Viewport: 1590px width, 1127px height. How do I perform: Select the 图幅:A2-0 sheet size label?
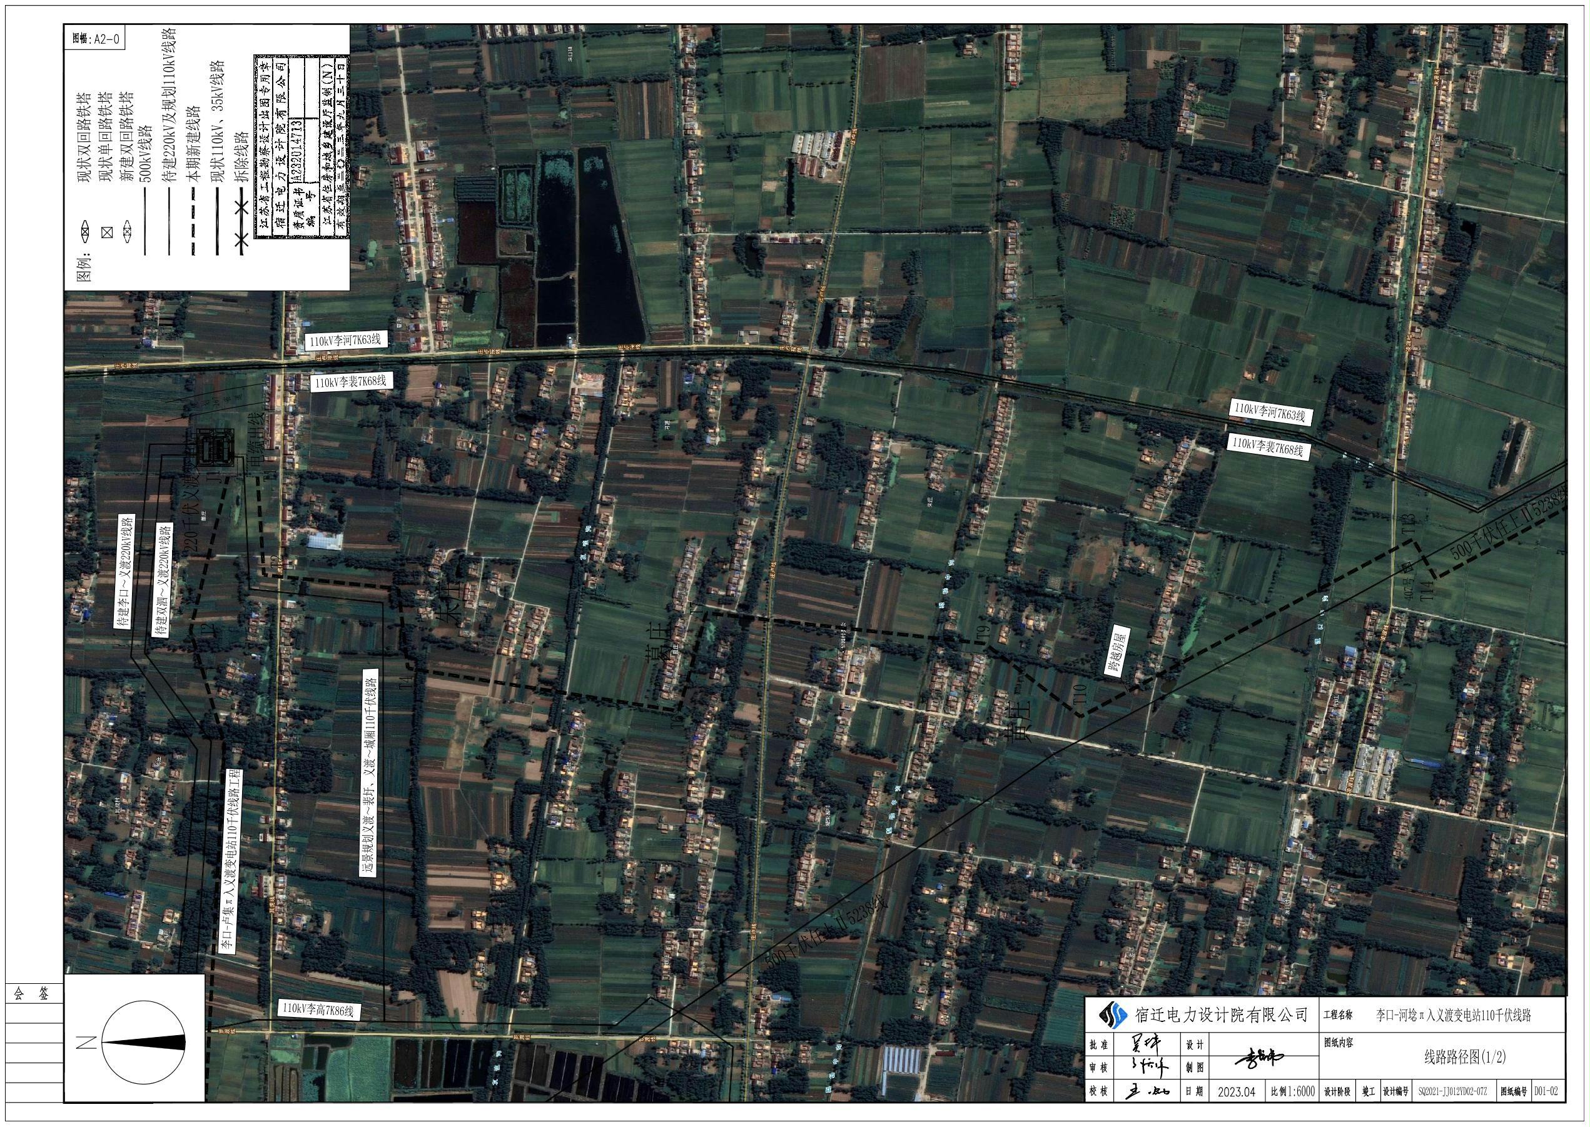coord(96,39)
